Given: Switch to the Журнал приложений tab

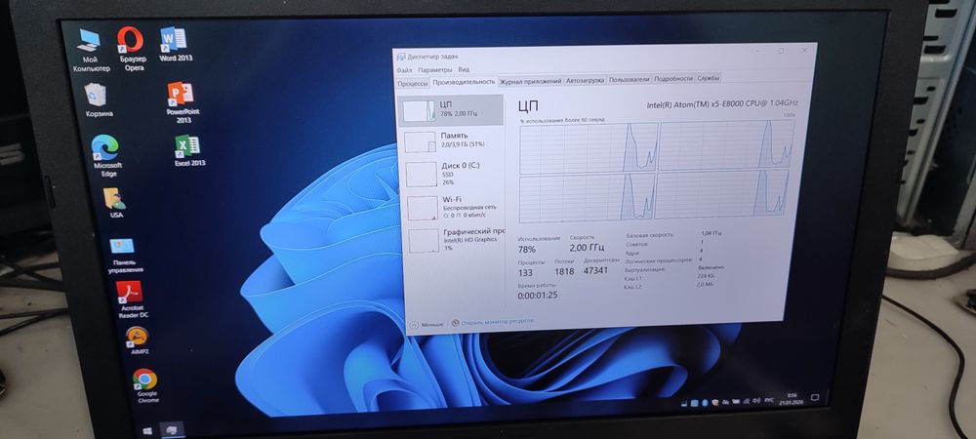Looking at the screenshot, I should point(531,81).
